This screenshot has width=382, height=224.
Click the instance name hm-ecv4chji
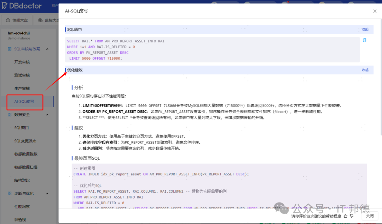(19, 33)
